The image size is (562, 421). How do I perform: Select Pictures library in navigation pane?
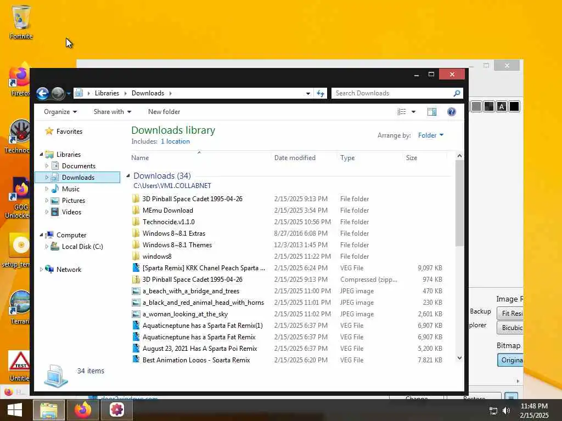(x=73, y=201)
